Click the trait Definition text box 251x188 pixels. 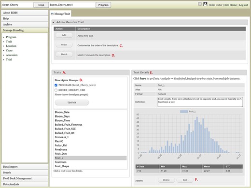[200, 102]
